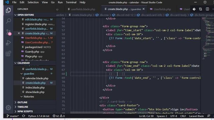Change UTF-8 file encoding
This screenshot has height=120, width=214.
[x=174, y=116]
